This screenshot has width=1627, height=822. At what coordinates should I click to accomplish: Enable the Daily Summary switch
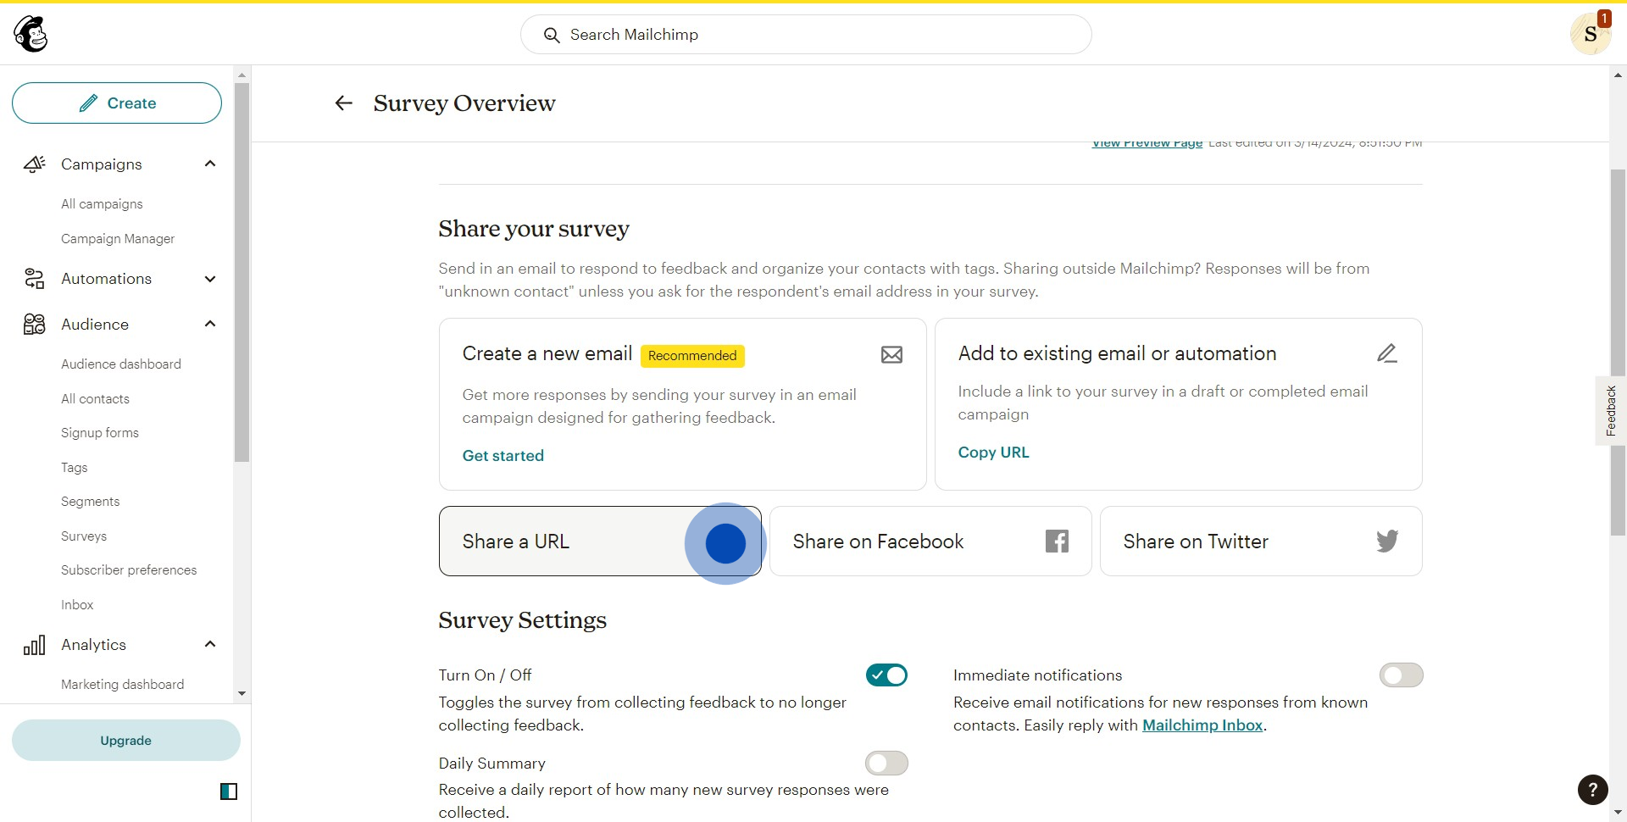point(886,764)
